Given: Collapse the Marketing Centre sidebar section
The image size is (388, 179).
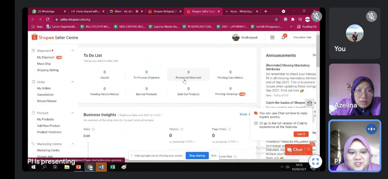Looking at the screenshot, I should [x=73, y=144].
